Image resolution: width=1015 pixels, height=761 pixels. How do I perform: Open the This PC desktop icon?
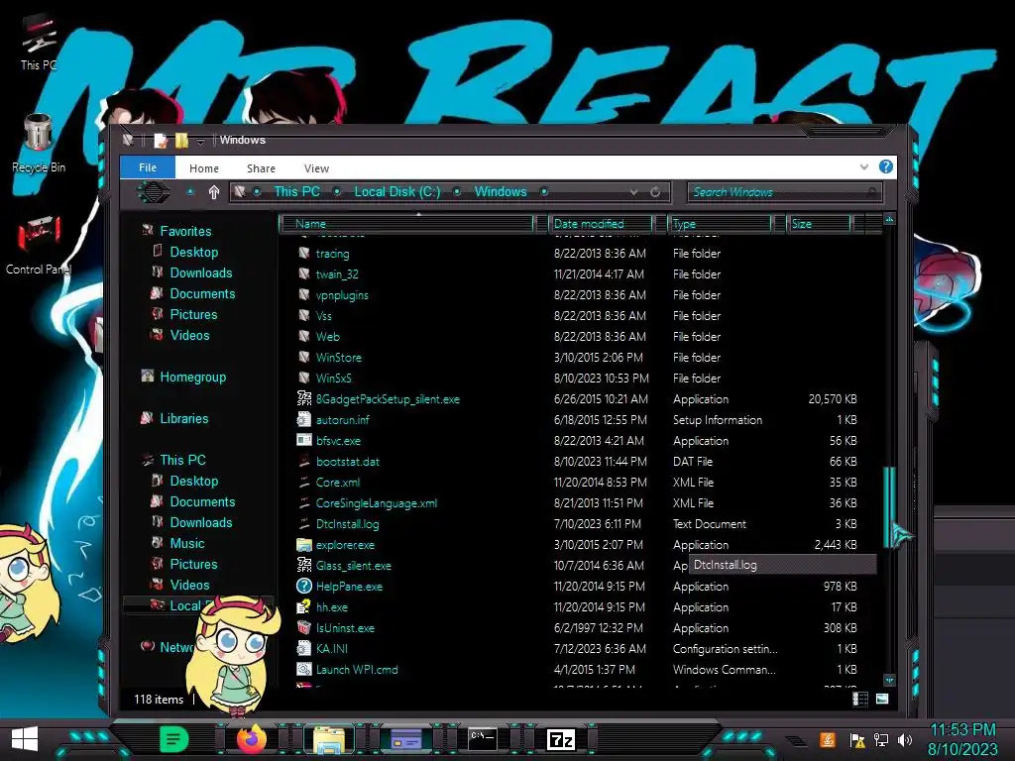39,42
